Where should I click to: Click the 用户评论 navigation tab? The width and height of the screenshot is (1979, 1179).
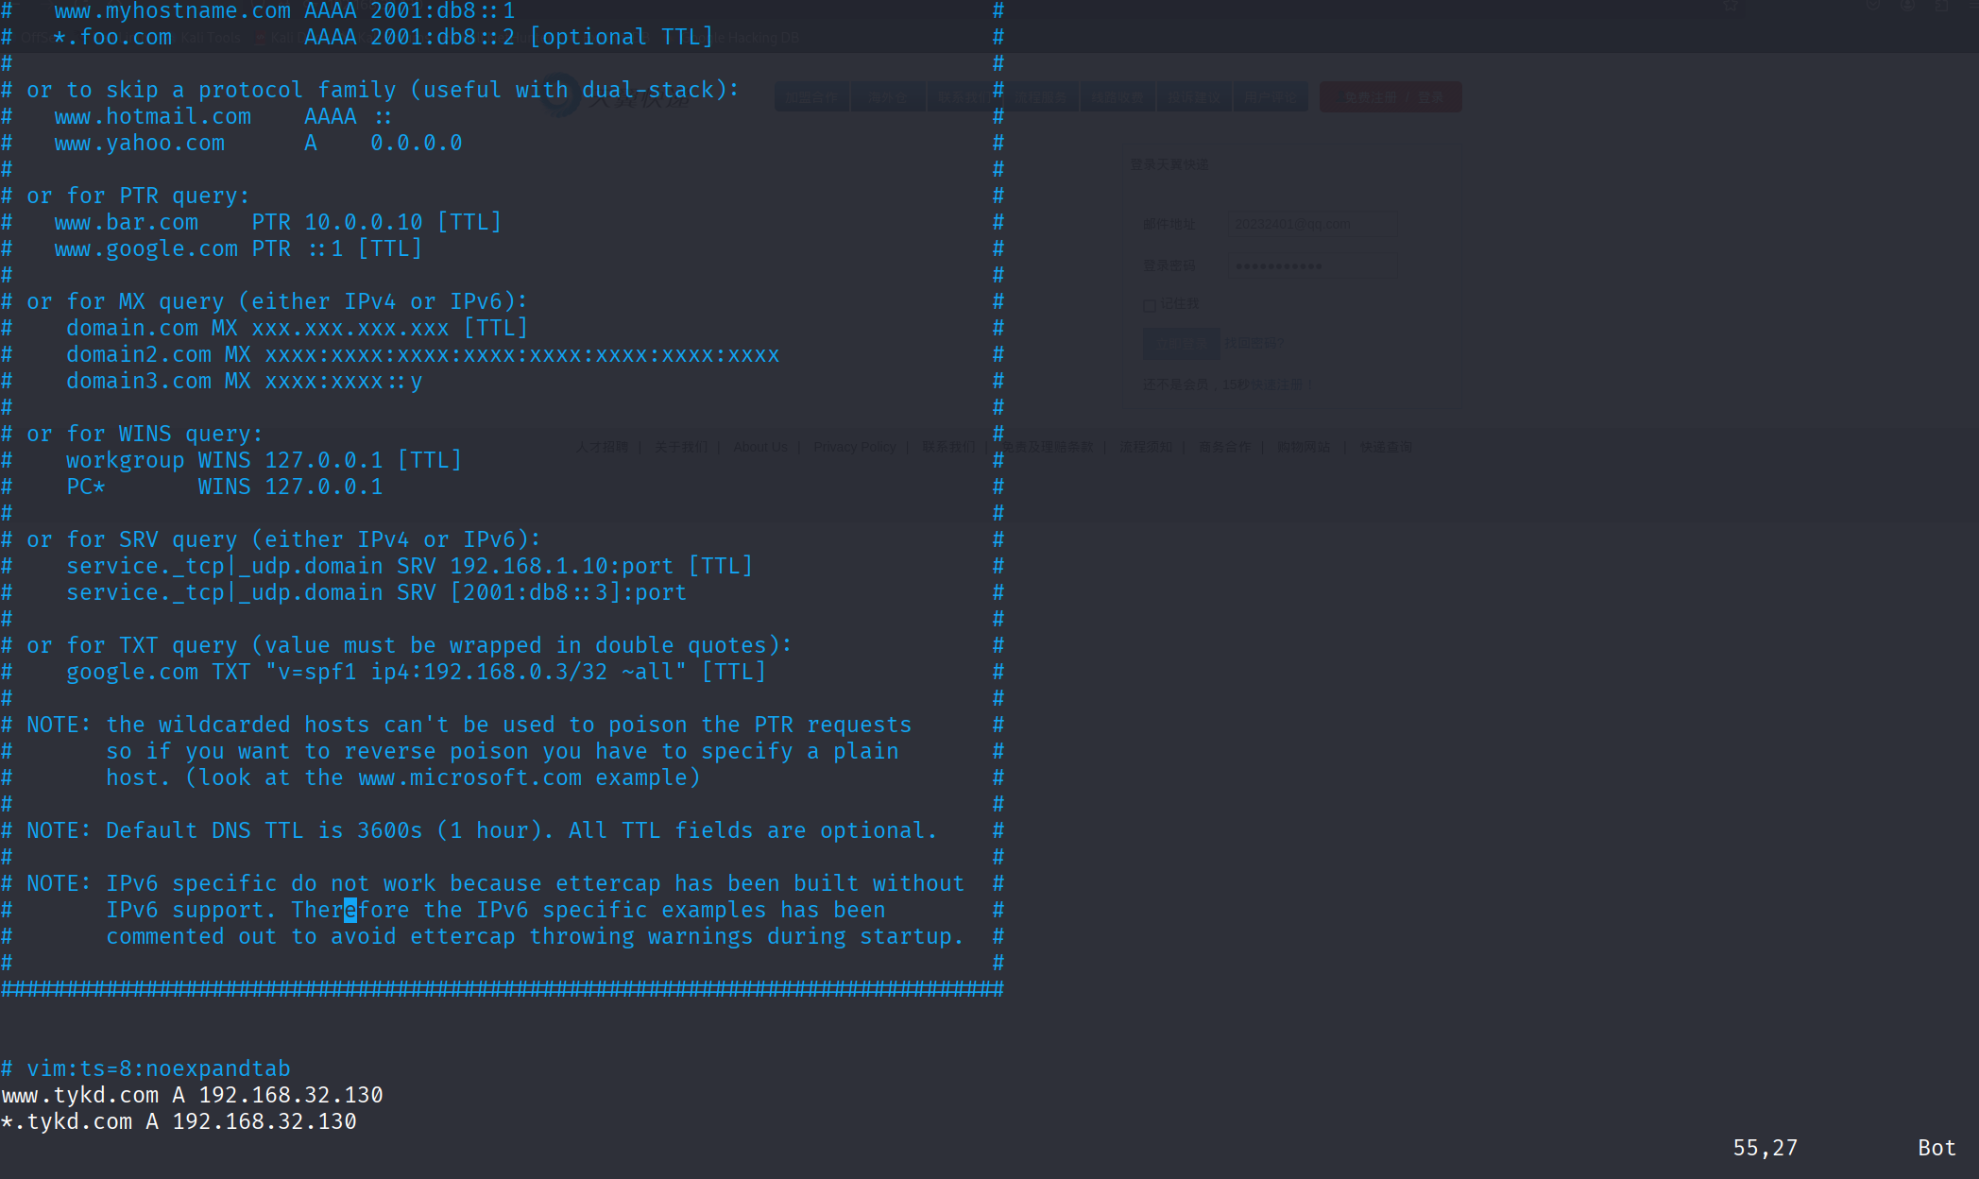click(1270, 97)
